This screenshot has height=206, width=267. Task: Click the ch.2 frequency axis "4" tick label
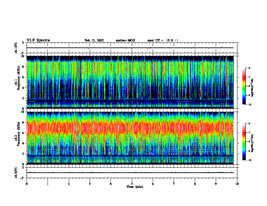pos(24,143)
